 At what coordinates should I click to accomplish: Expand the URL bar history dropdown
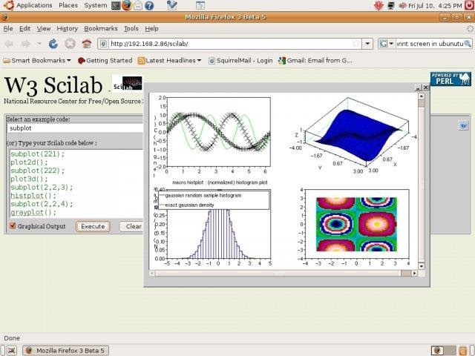point(367,44)
